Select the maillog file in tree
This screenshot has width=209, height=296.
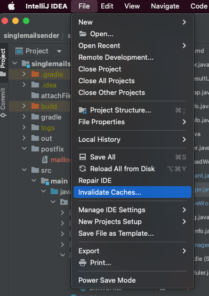60,160
